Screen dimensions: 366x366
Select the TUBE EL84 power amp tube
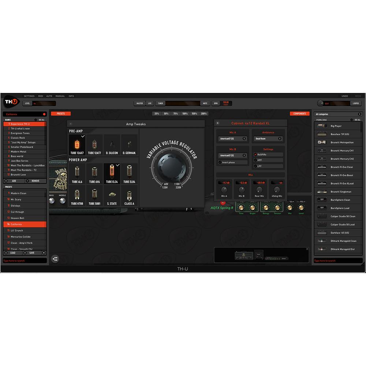(x=129, y=172)
